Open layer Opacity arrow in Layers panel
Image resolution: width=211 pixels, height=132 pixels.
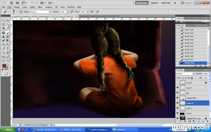click(210, 74)
